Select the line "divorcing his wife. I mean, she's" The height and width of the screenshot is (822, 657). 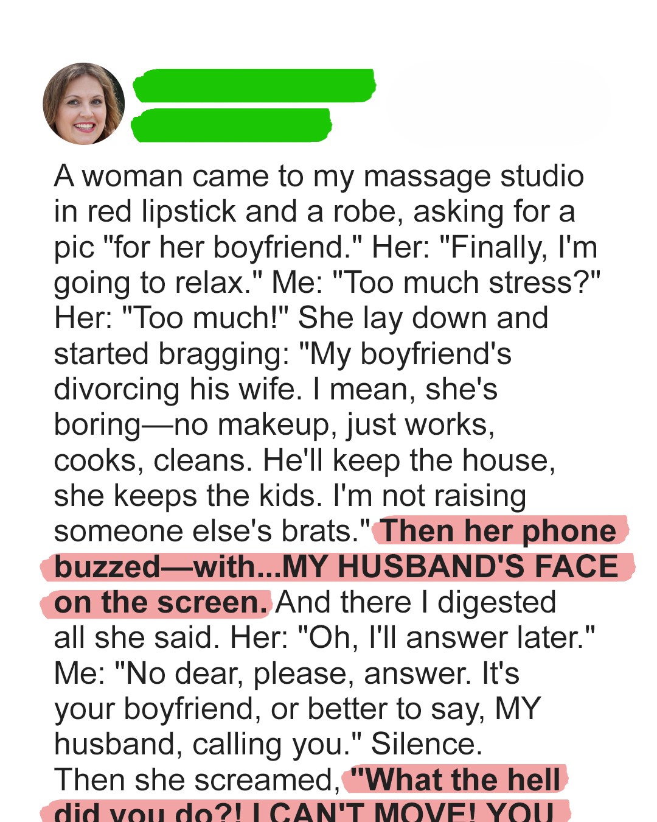tap(275, 389)
